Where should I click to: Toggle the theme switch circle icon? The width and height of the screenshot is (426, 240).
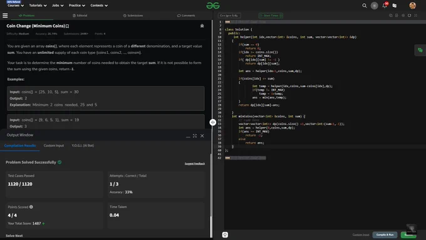click(x=375, y=6)
